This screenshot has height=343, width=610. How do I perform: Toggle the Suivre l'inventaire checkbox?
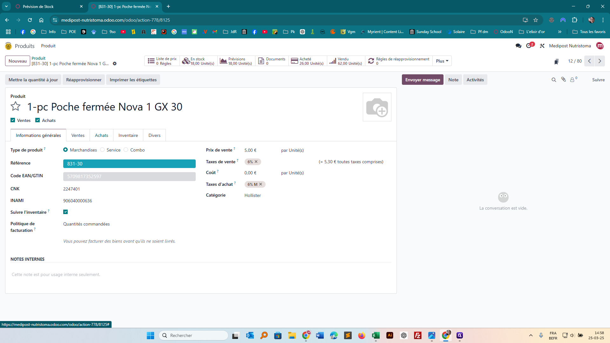[65, 212]
